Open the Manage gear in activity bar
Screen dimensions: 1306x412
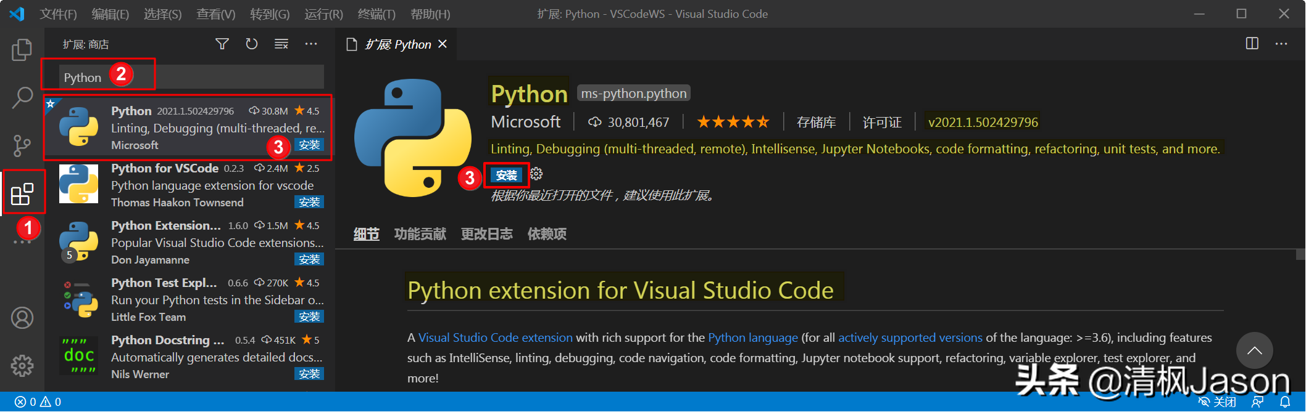(22, 366)
